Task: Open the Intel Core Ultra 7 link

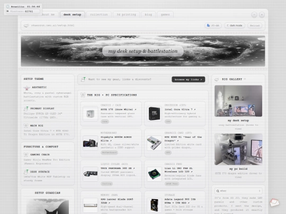Action: [180, 109]
